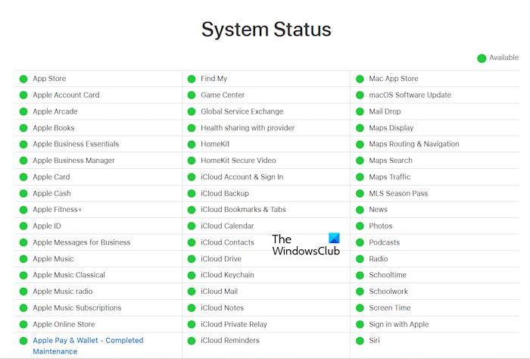Click the Apple Business Manager entry
This screenshot has width=530, height=359.
73,161
